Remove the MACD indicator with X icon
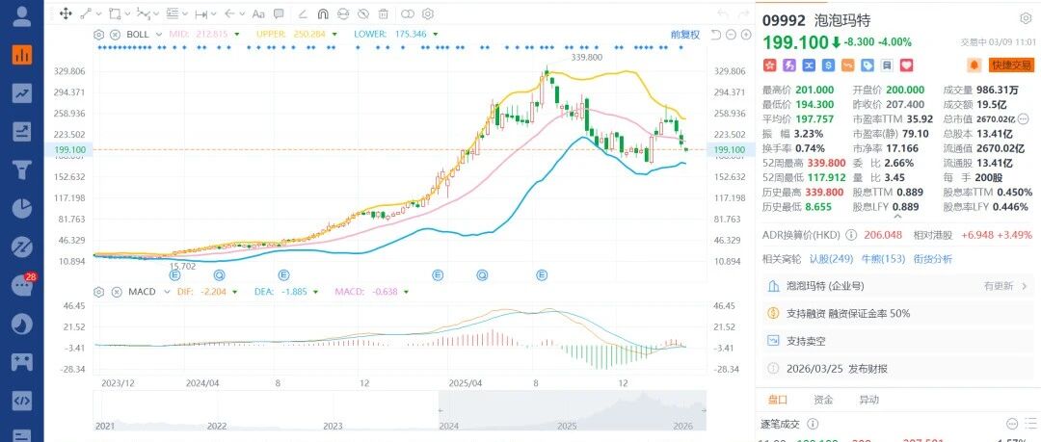The image size is (1041, 442). (x=115, y=292)
